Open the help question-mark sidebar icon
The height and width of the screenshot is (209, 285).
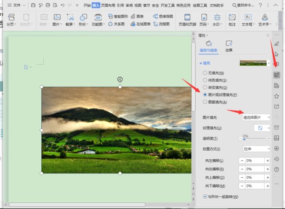[276, 169]
